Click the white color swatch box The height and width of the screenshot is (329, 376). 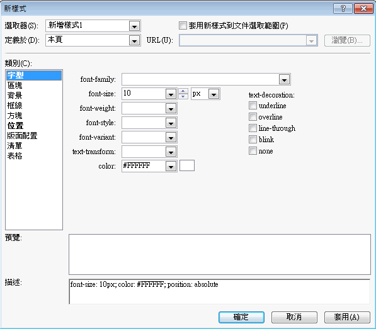click(187, 165)
